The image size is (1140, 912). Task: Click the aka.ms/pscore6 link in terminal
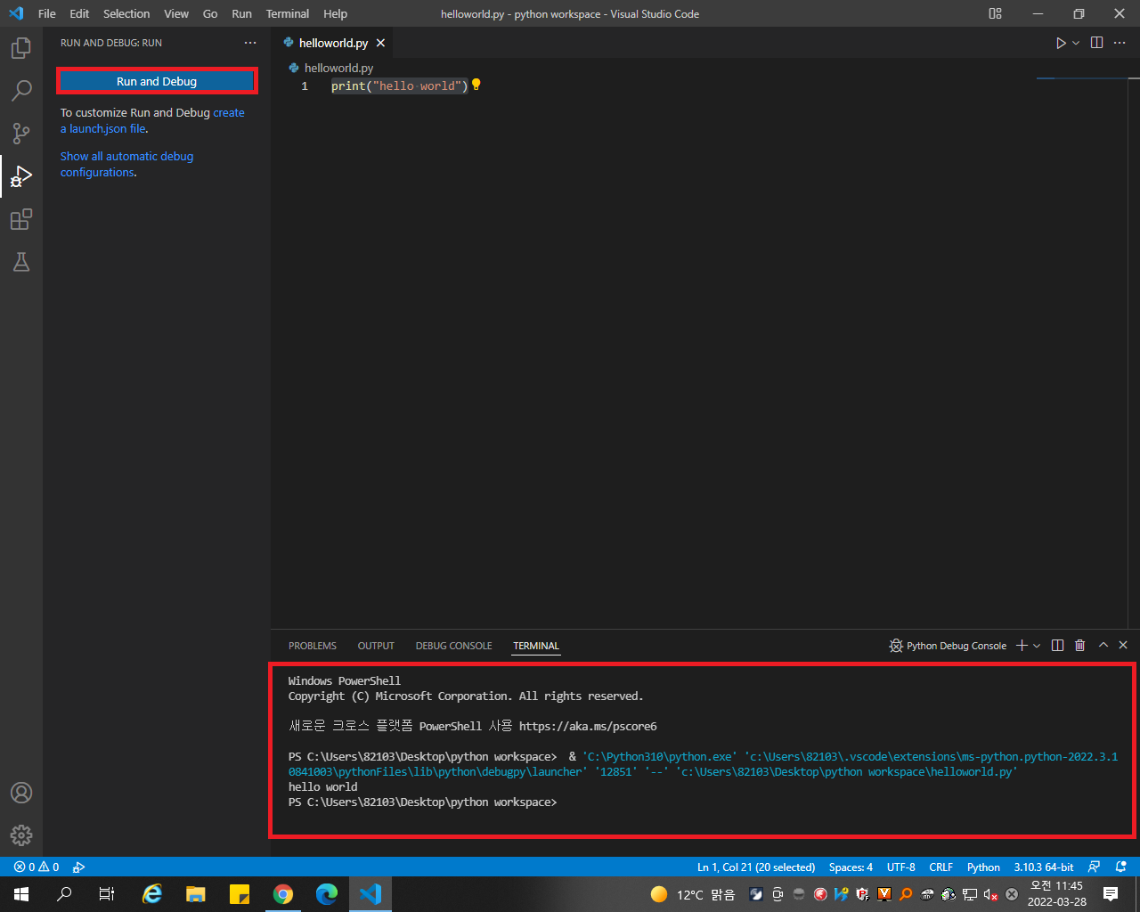click(x=588, y=726)
